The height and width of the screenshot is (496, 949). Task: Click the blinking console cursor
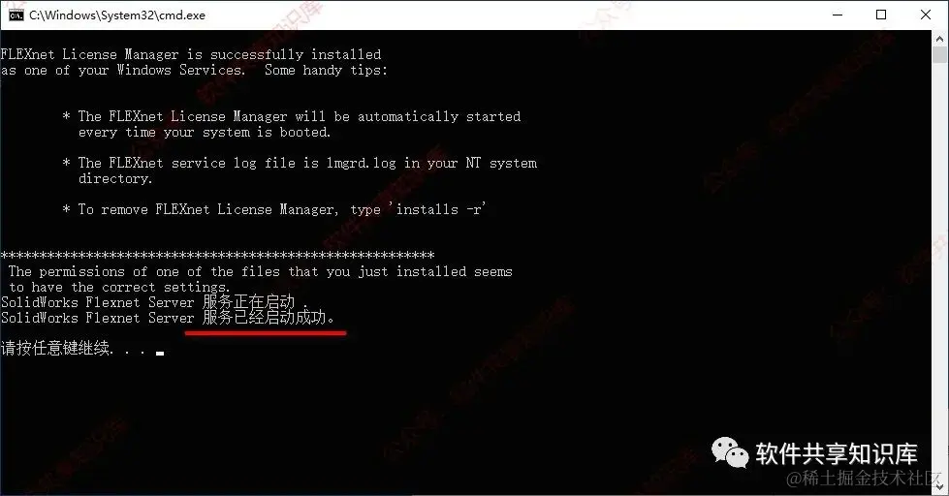[160, 354]
